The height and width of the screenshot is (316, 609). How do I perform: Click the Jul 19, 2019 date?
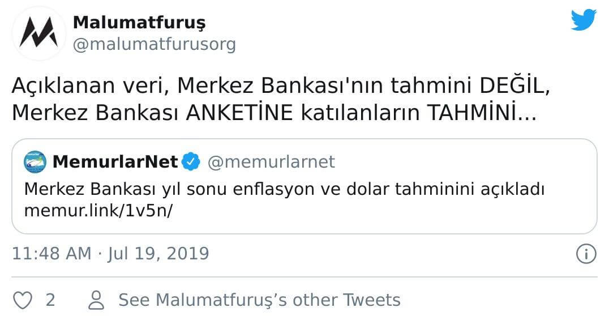[159, 253]
